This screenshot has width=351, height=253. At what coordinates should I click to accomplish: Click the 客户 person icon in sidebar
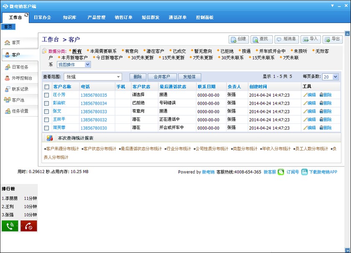coord(8,55)
